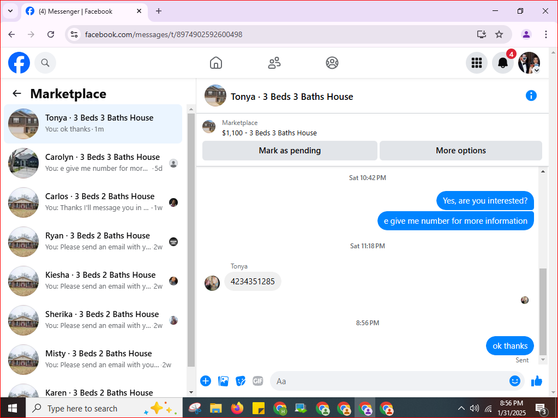Show hidden system tray icons chevron
The width and height of the screenshot is (558, 418).
[x=461, y=408]
